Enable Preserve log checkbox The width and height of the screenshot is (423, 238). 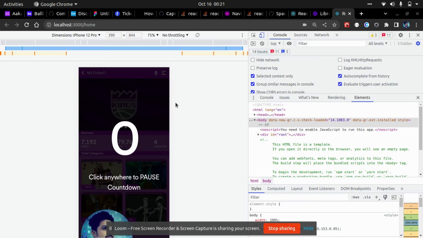(x=253, y=68)
